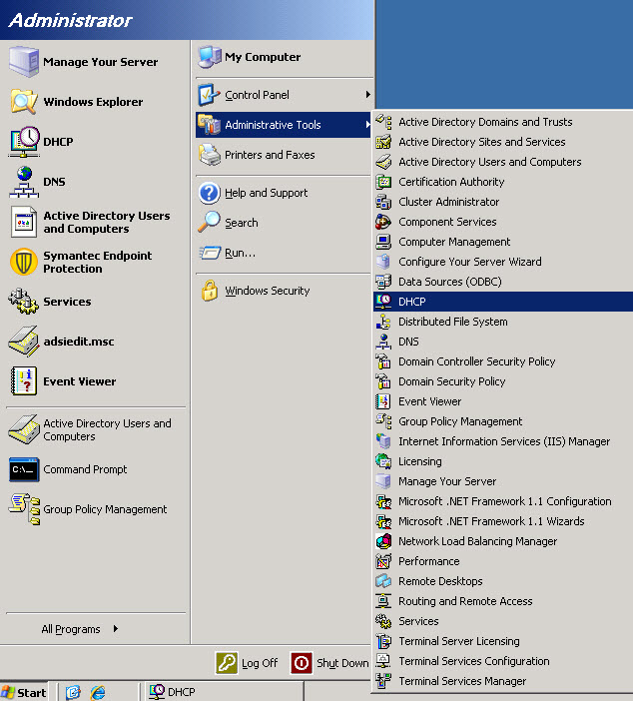This screenshot has height=701, width=633.
Task: Click the Log Off key icon
Action: click(x=227, y=662)
